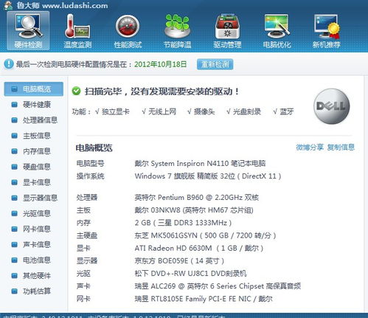
Task: Click the 重新检测 button
Action: coord(215,64)
